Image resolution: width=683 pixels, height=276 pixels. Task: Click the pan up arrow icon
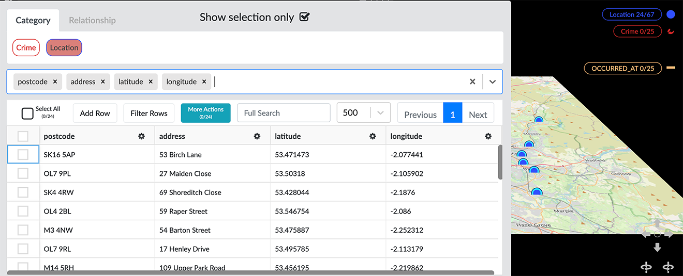pos(657,223)
